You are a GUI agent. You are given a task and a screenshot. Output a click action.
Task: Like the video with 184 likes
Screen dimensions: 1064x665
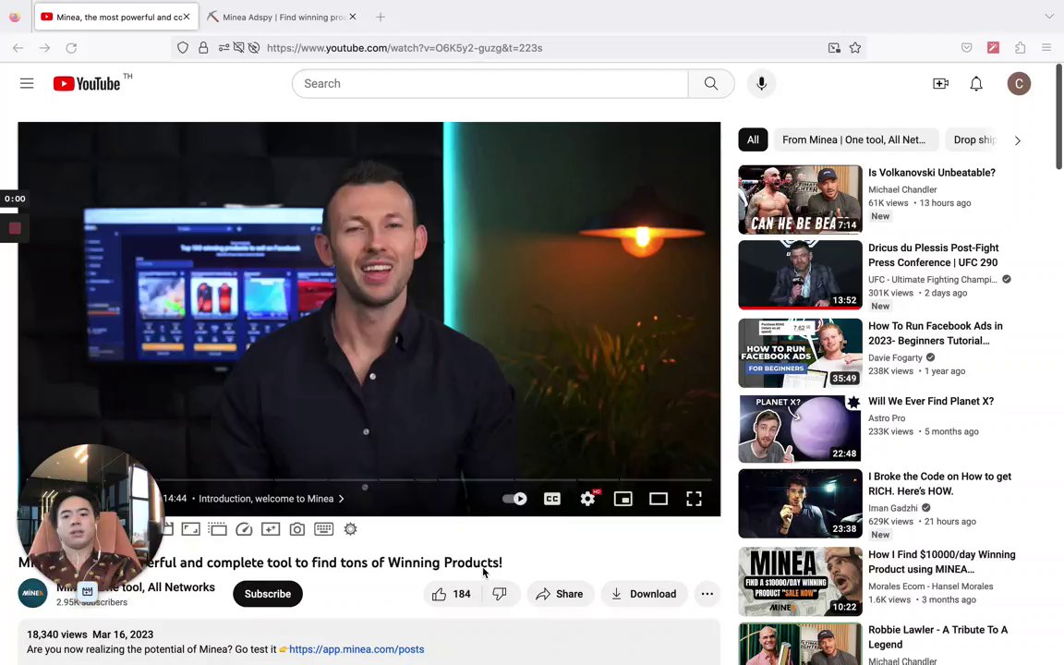(452, 594)
